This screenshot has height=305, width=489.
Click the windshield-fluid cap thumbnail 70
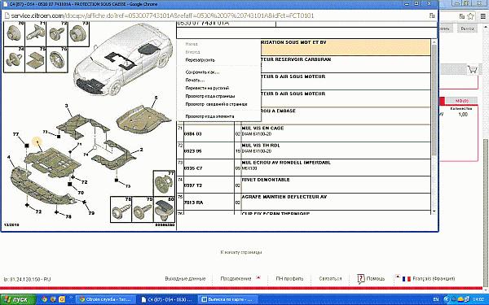(x=14, y=33)
